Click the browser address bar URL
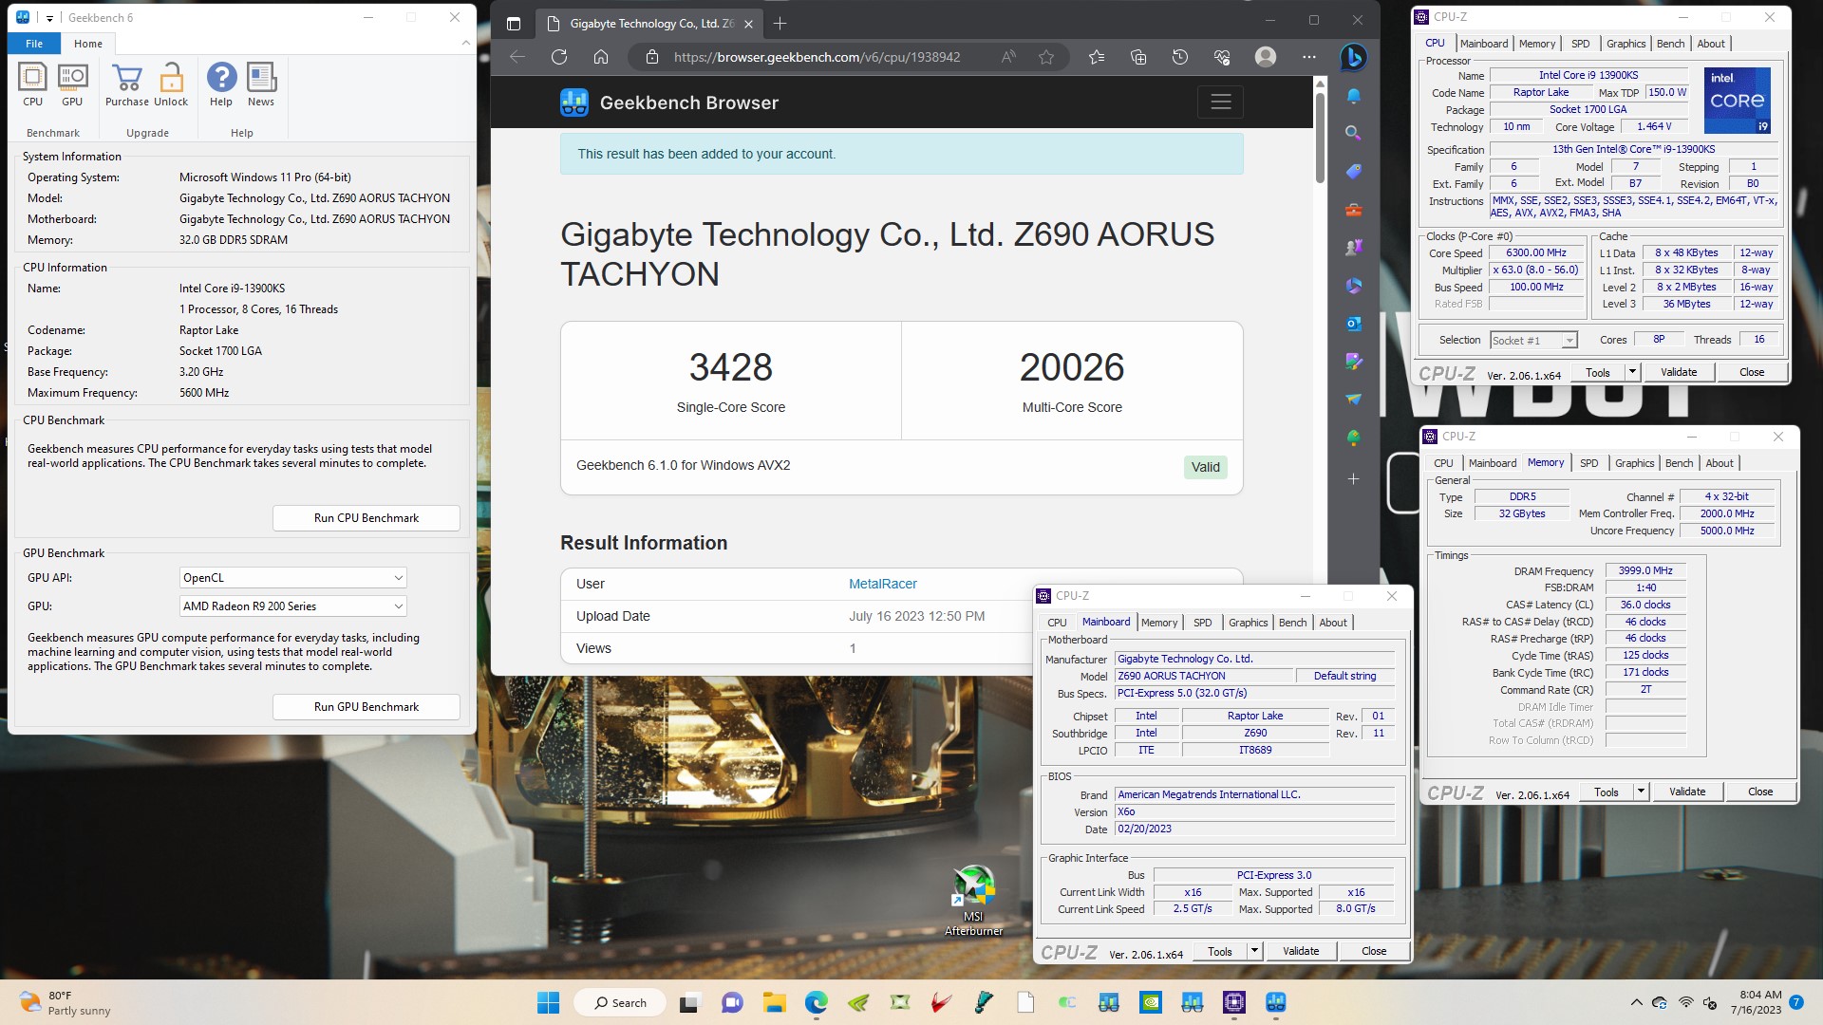 pyautogui.click(x=817, y=57)
